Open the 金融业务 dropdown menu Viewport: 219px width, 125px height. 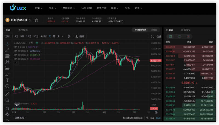tap(69, 8)
